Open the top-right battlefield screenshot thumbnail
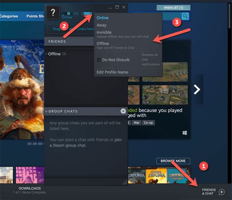The image size is (232, 200). [x=165, y=72]
